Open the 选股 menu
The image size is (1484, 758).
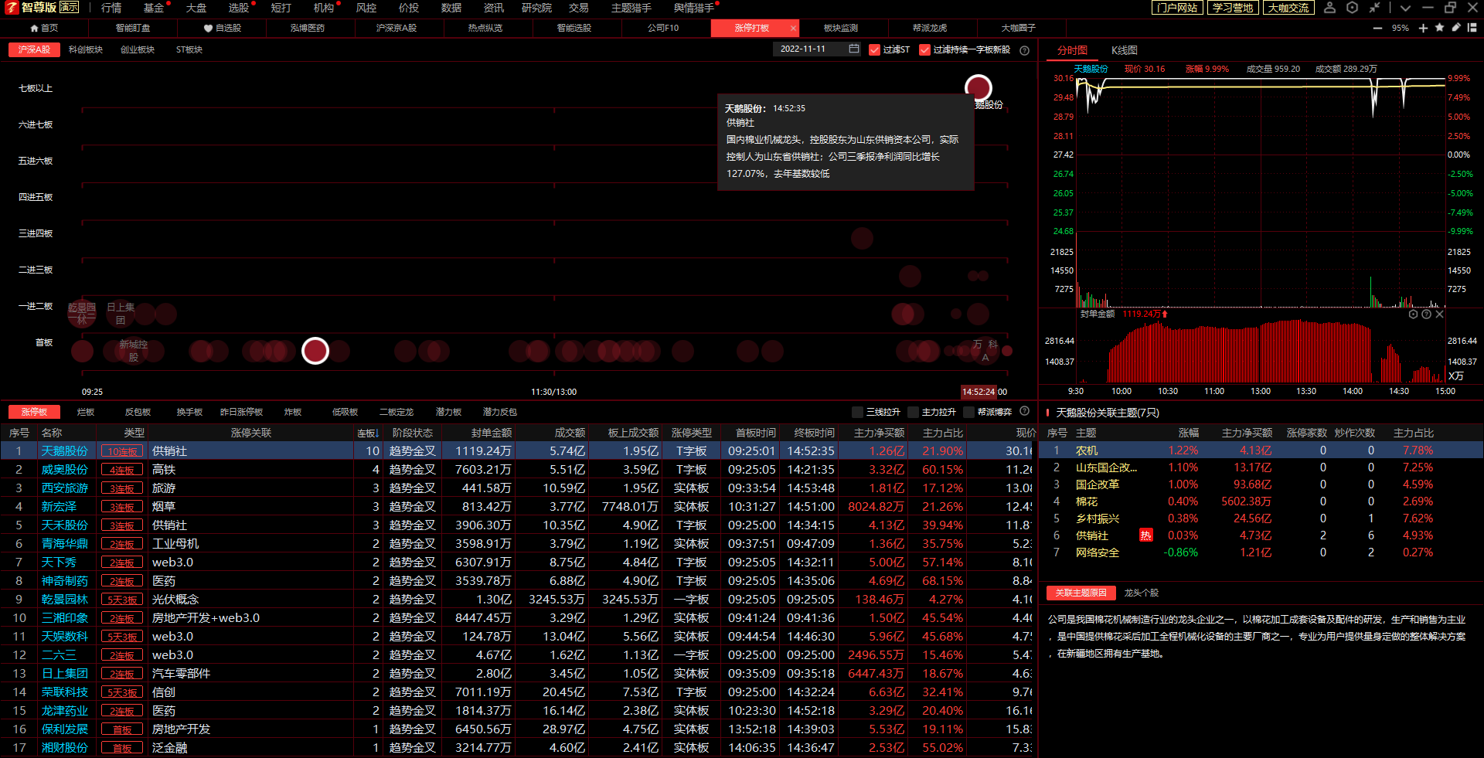pos(239,8)
